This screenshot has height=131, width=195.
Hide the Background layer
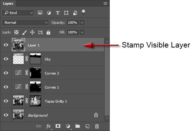tap(6, 115)
